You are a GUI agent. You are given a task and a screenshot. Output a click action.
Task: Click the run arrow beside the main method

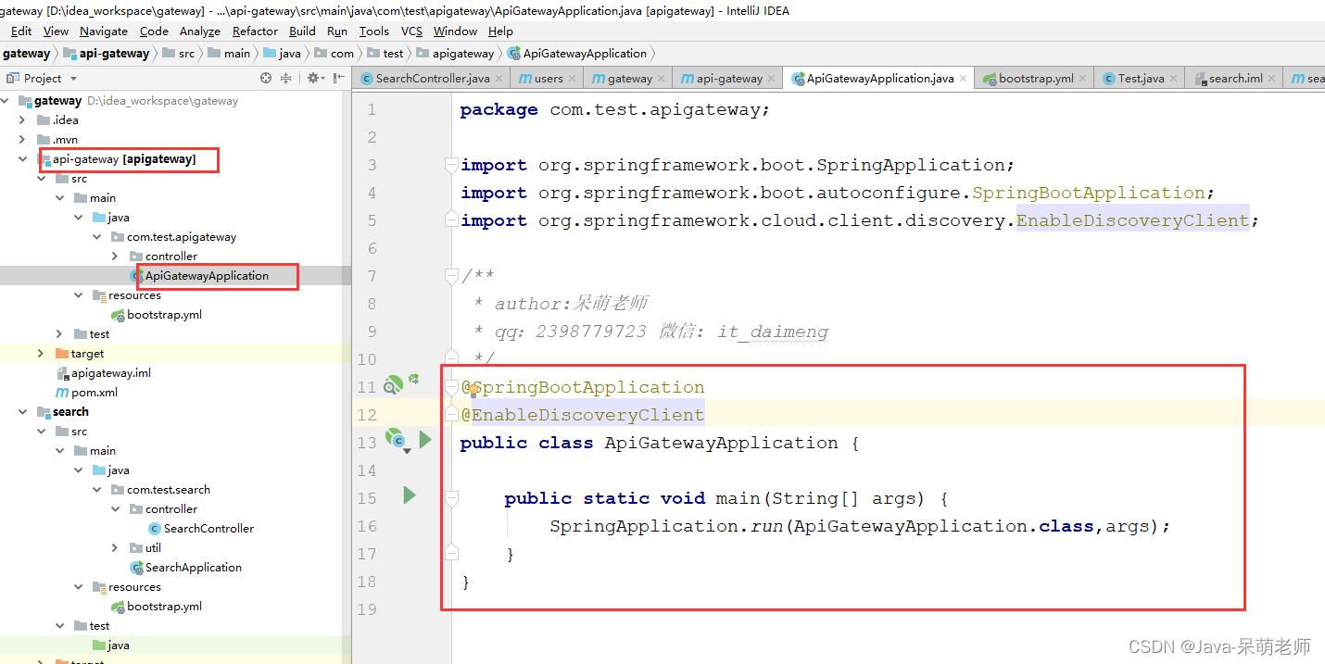pos(410,495)
